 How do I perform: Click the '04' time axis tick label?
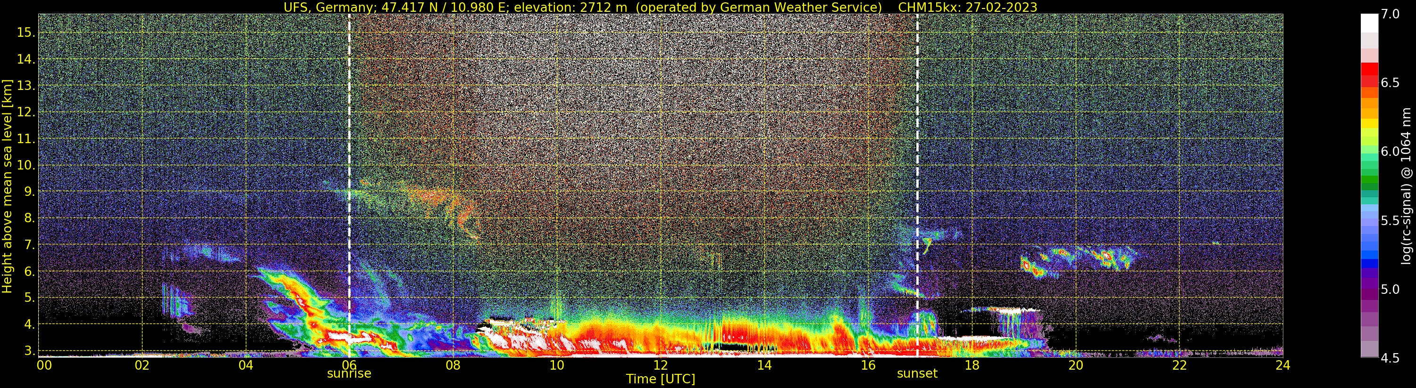246,365
